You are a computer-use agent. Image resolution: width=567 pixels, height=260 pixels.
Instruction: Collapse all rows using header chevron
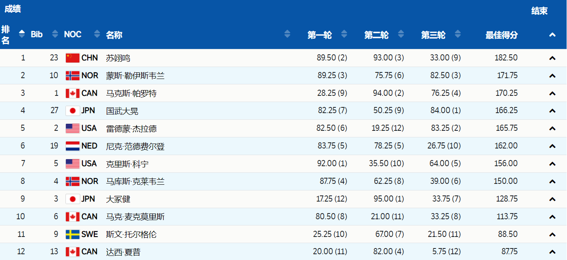[552, 35]
